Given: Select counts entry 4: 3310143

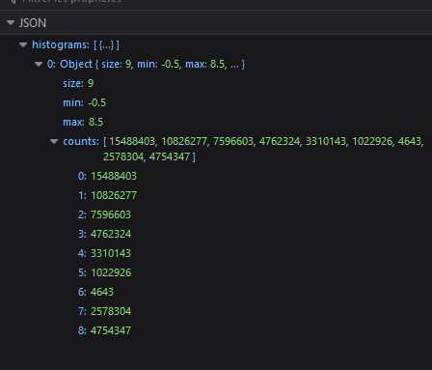Looking at the screenshot, I should 216,253.
